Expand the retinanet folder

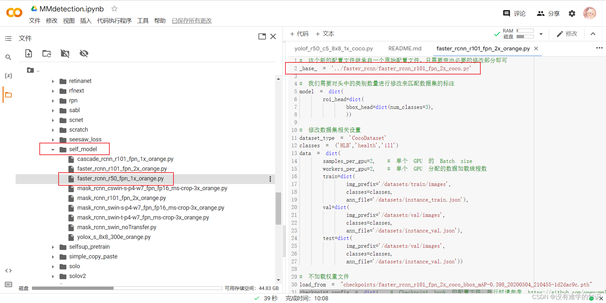click(53, 81)
